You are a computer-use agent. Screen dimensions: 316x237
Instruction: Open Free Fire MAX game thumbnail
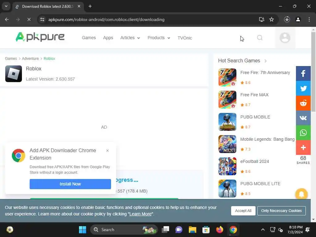[x=227, y=100]
